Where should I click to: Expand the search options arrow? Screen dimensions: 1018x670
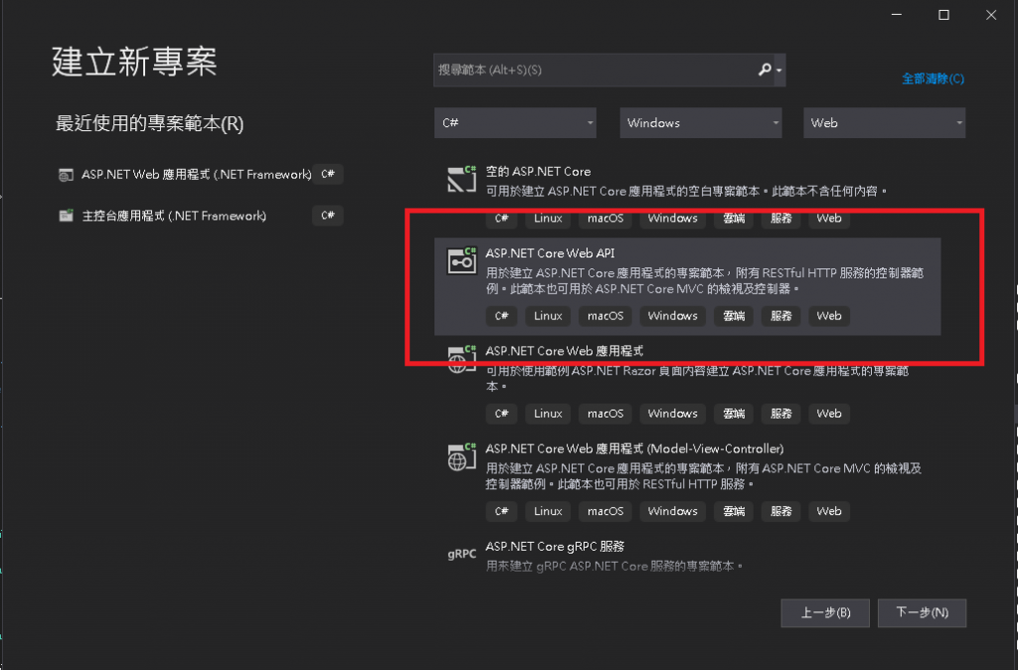click(779, 70)
